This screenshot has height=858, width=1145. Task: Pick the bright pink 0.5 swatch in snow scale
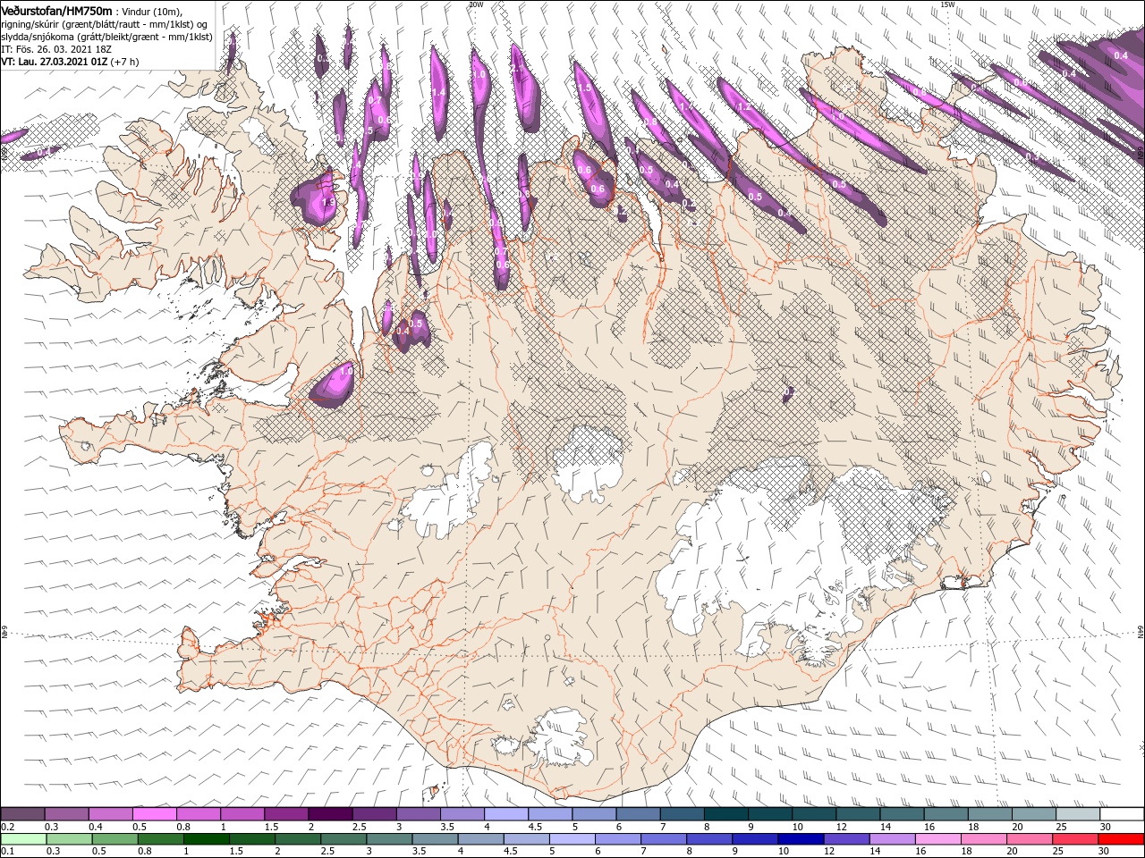[x=154, y=814]
